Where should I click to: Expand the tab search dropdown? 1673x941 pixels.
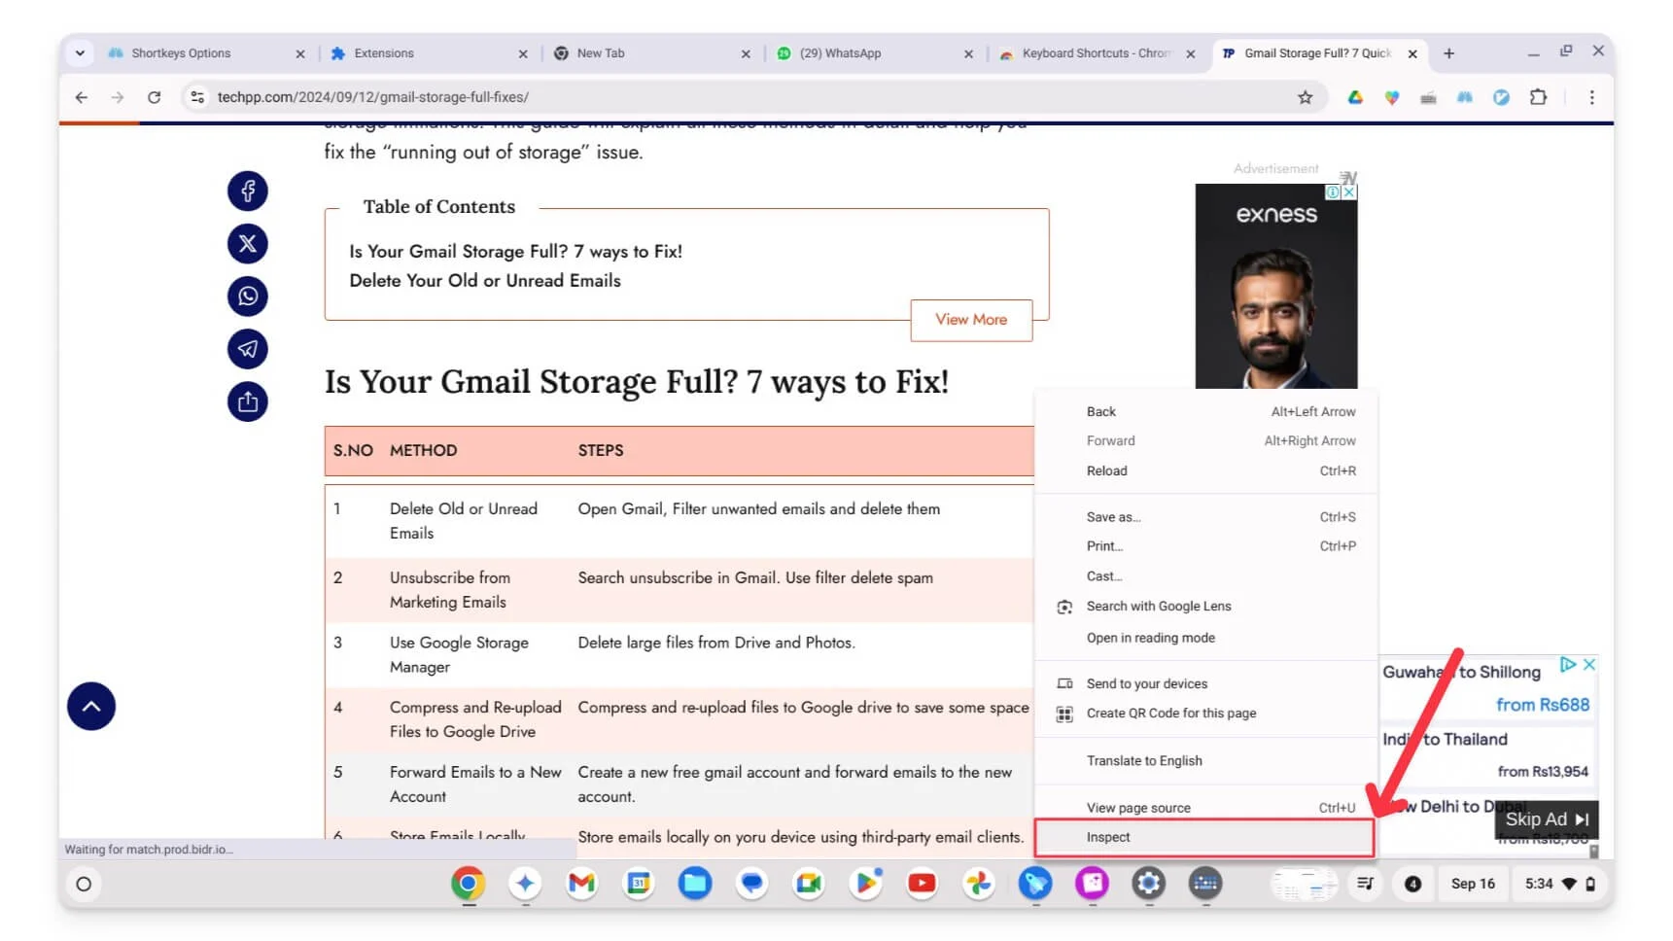point(80,53)
